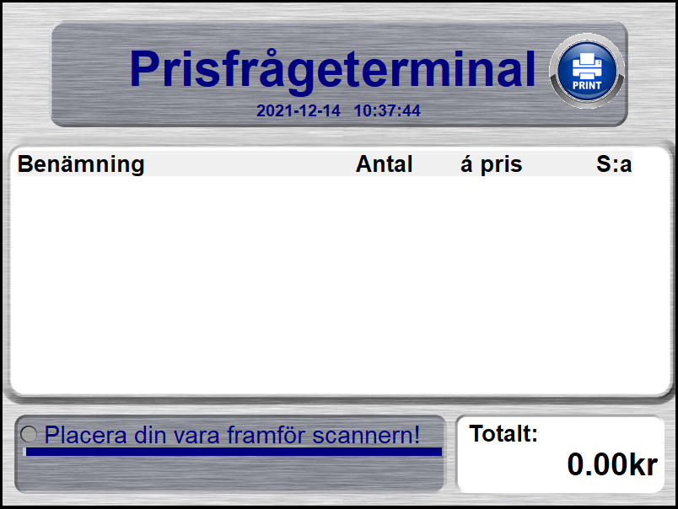Toggle the round scanner status indicator
This screenshot has width=678, height=509.
click(x=29, y=435)
